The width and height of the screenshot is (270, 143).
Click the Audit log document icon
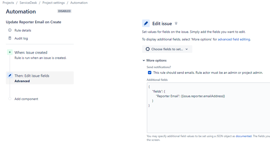coord(10,38)
